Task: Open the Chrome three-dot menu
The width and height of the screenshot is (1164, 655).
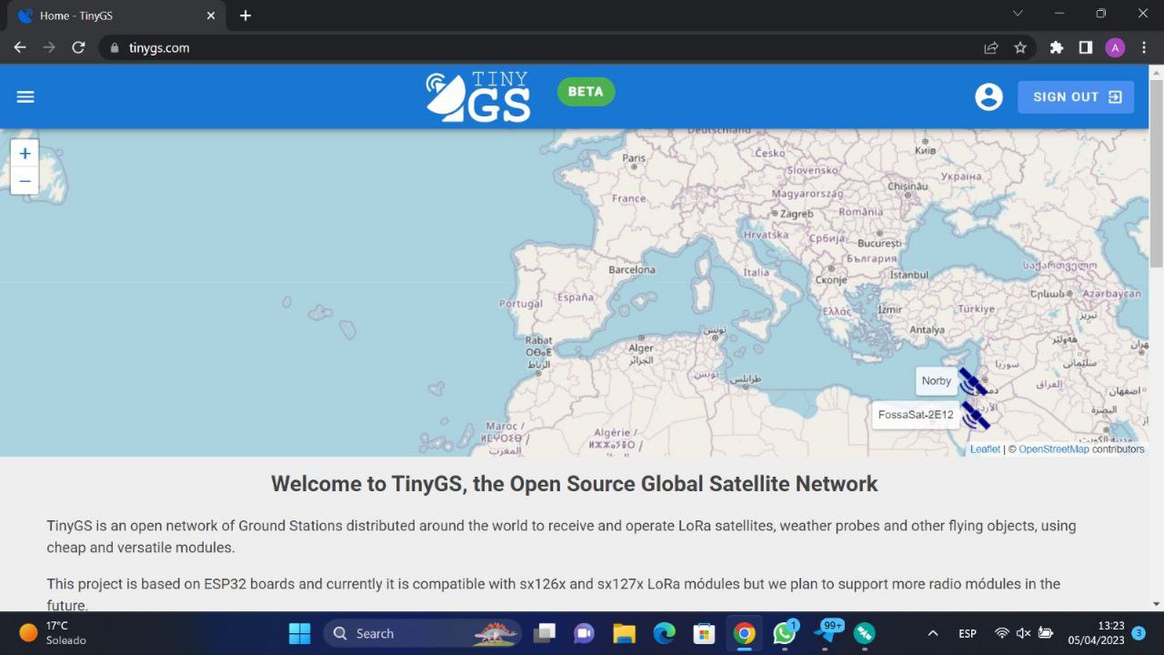Action: coord(1144,47)
